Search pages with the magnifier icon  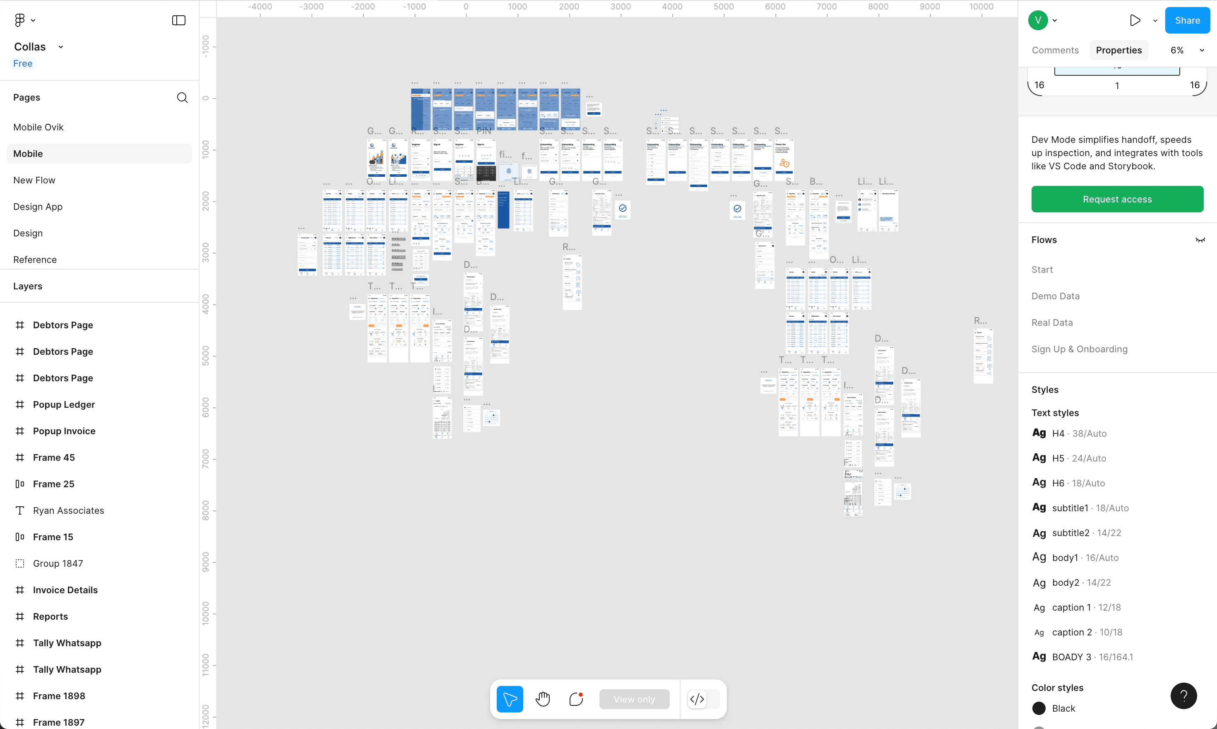pyautogui.click(x=182, y=97)
